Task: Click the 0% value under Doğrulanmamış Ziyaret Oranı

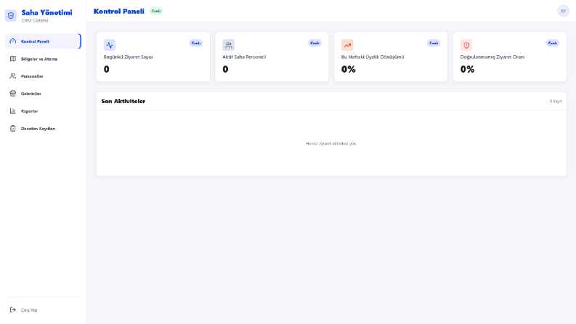Action: (467, 69)
